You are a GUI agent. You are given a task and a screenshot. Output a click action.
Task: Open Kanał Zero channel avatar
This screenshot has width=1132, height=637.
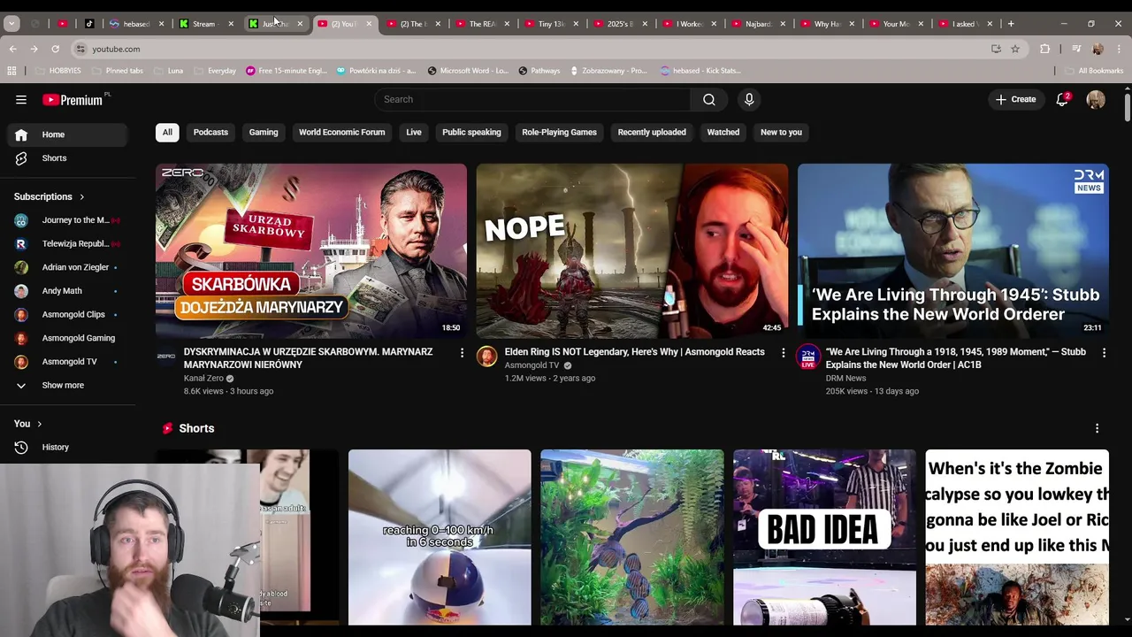pos(166,356)
